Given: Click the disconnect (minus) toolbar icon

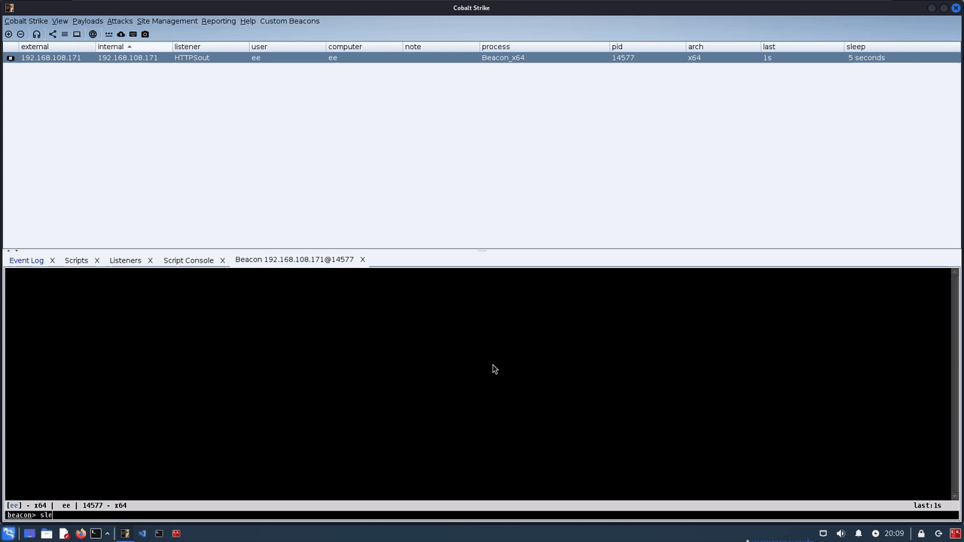Looking at the screenshot, I should (x=20, y=34).
